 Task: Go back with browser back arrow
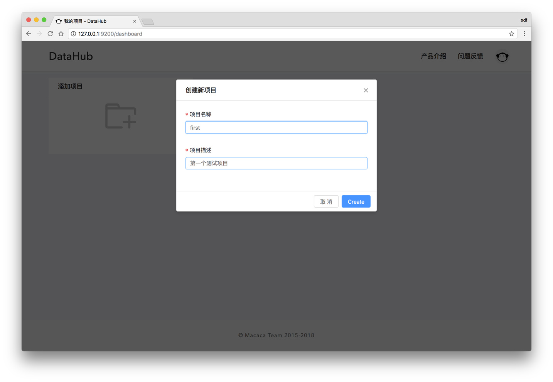(29, 34)
